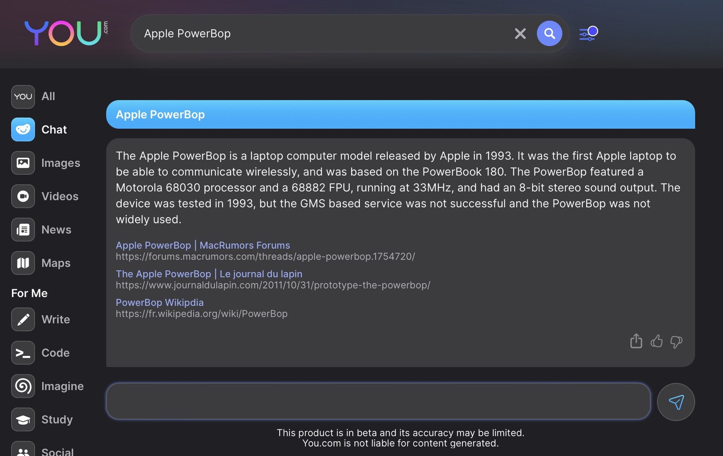Click the chat message input field

tap(378, 401)
